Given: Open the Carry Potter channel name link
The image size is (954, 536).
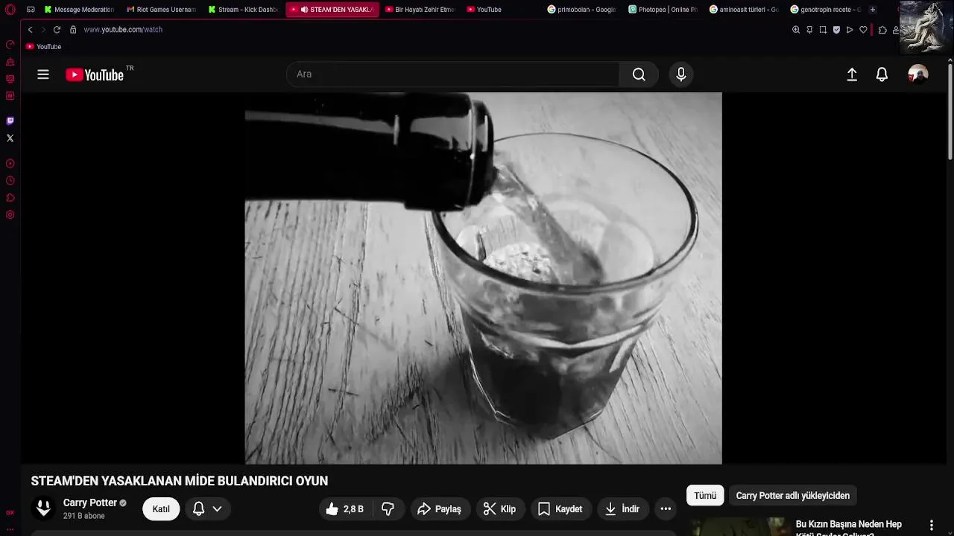Looking at the screenshot, I should coord(90,503).
